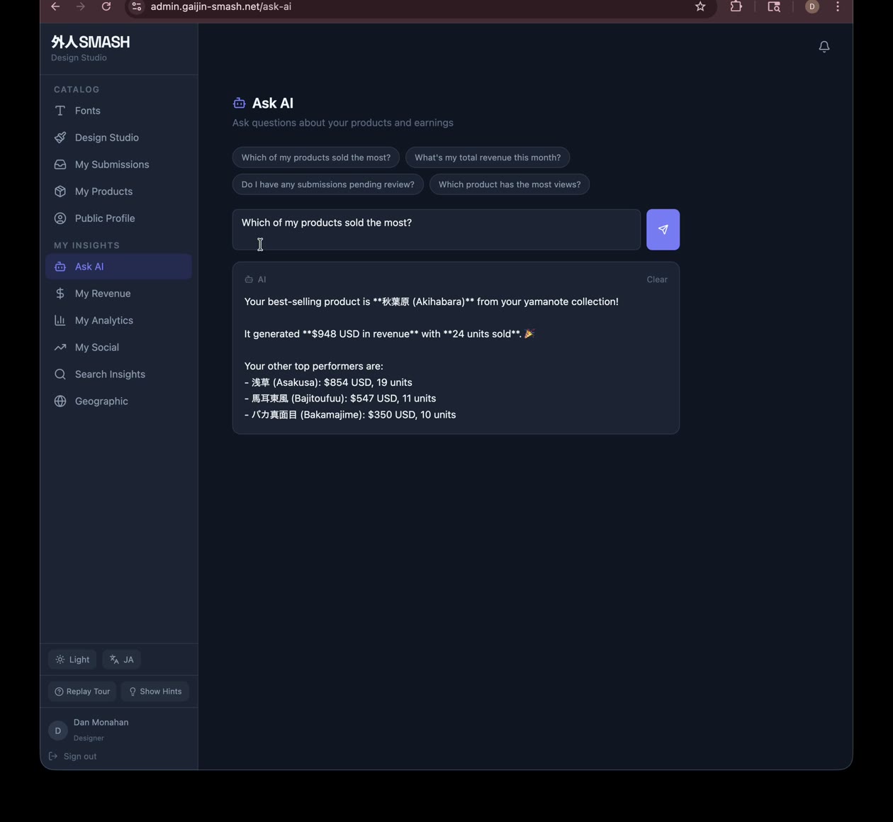
Task: Open My Products package icon
Action: click(x=60, y=191)
